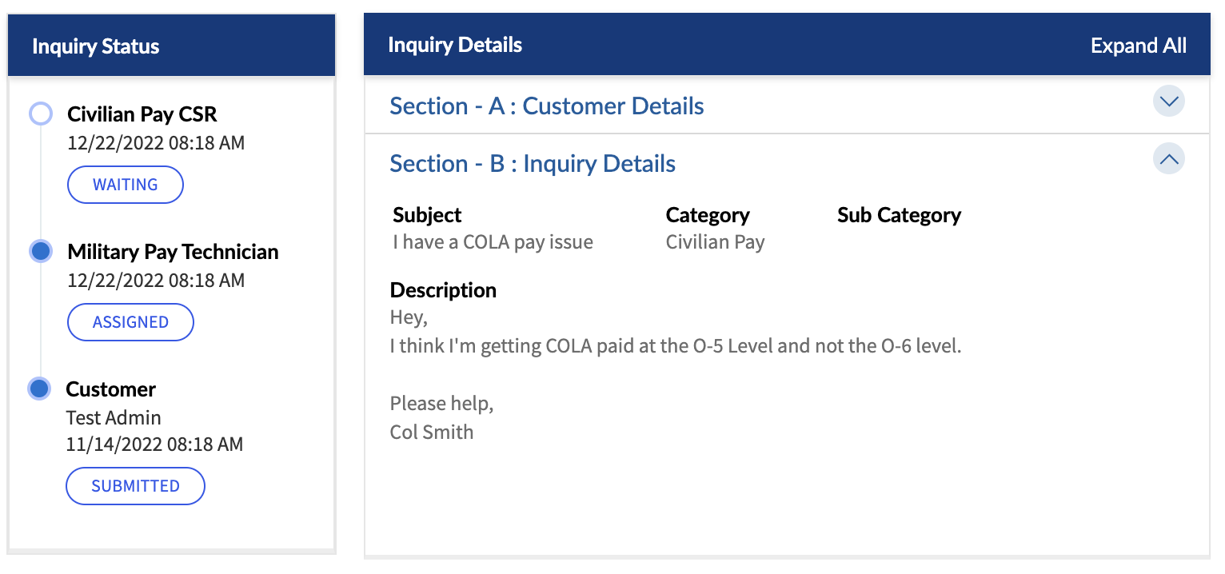This screenshot has width=1225, height=574.
Task: Click Customer step filled timeline dot
Action: pos(39,389)
